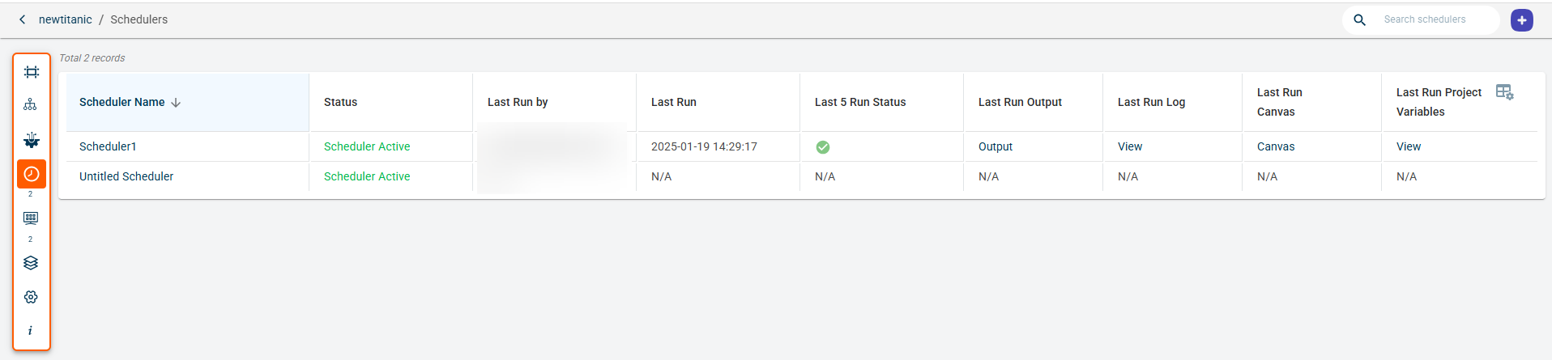Screen dimensions: 1552x360
Task: Open the keyboard monitor sidebar icon
Action: click(31, 218)
